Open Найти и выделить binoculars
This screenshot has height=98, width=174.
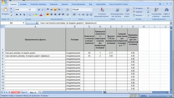[x=166, y=12]
